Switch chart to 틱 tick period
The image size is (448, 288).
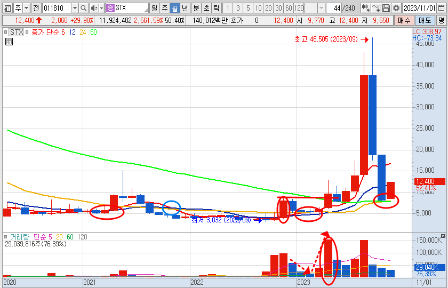pos(217,8)
